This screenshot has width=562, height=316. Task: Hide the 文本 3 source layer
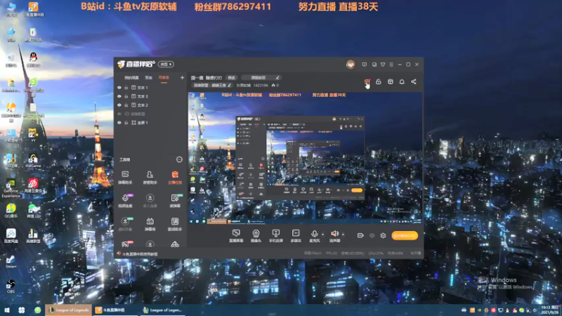119,96
